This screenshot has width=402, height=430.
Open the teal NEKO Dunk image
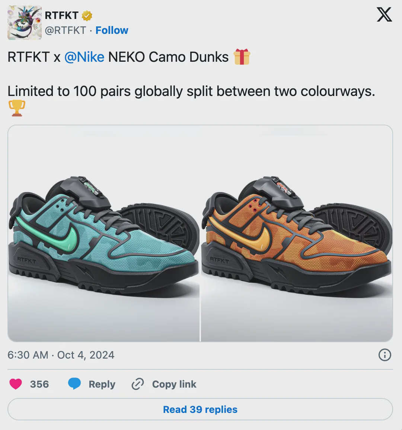click(104, 233)
